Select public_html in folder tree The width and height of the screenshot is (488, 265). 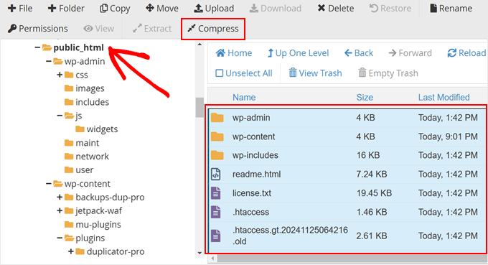click(x=78, y=47)
